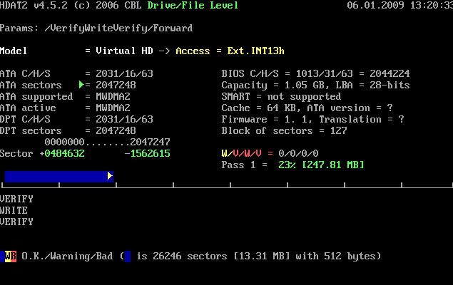Screen dimensions: 453x285
Task: Click the O.K./Warning/Bad legend text
Action: [67, 256]
